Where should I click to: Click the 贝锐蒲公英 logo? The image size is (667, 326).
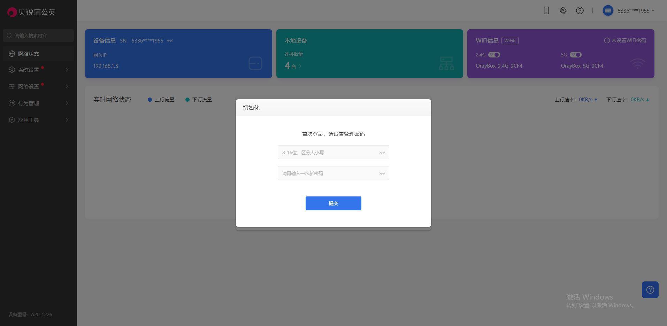pyautogui.click(x=31, y=12)
